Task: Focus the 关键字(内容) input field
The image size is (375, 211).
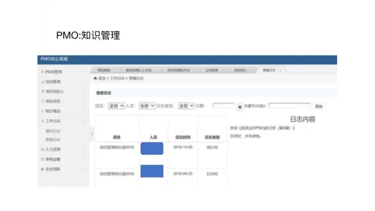Action: tap(290, 106)
